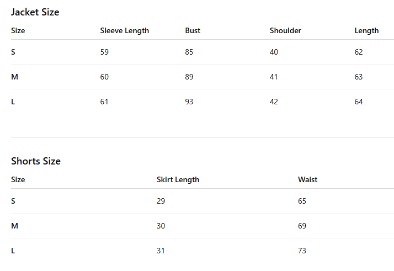Viewport: 394px width, 271px height.
Task: Select jacket size L row label
Action: (13, 102)
